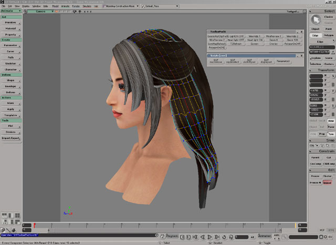The image size is (336, 245).
Task: Click the large selection arrow tool icon
Action: 315,19
